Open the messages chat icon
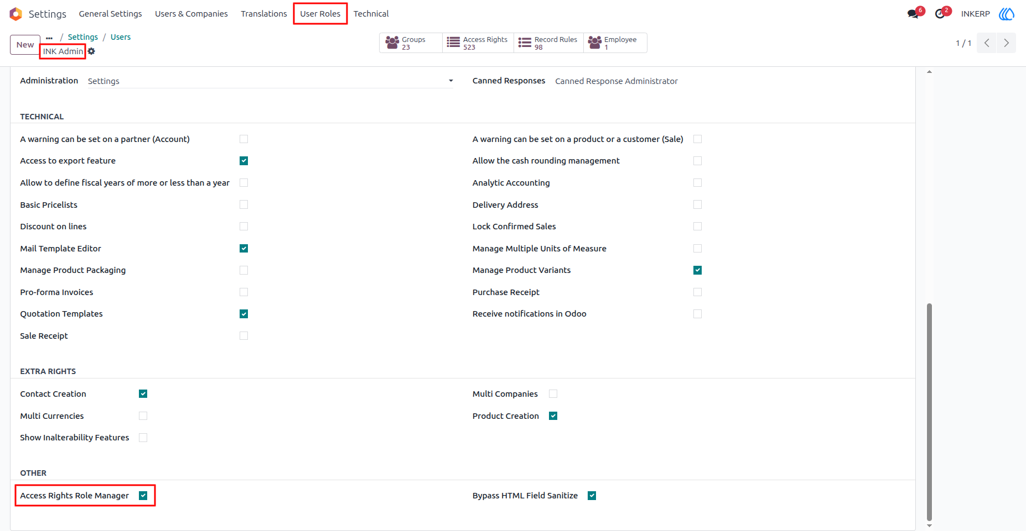The width and height of the screenshot is (1026, 531). point(913,14)
